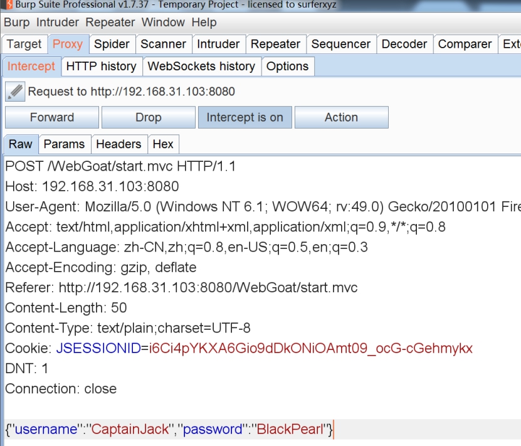The height and width of the screenshot is (446, 521).
Task: Open the Action menu button
Action: 341,117
